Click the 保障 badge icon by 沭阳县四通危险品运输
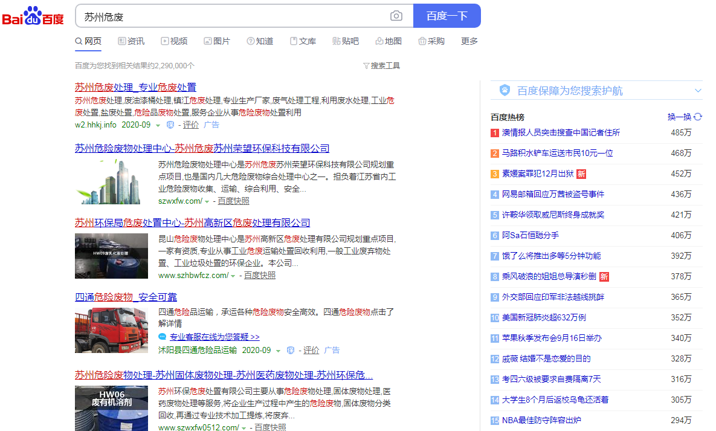 (x=291, y=351)
